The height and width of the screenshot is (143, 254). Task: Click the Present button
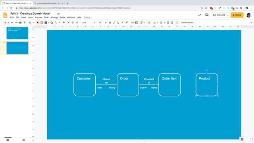coord(219,15)
